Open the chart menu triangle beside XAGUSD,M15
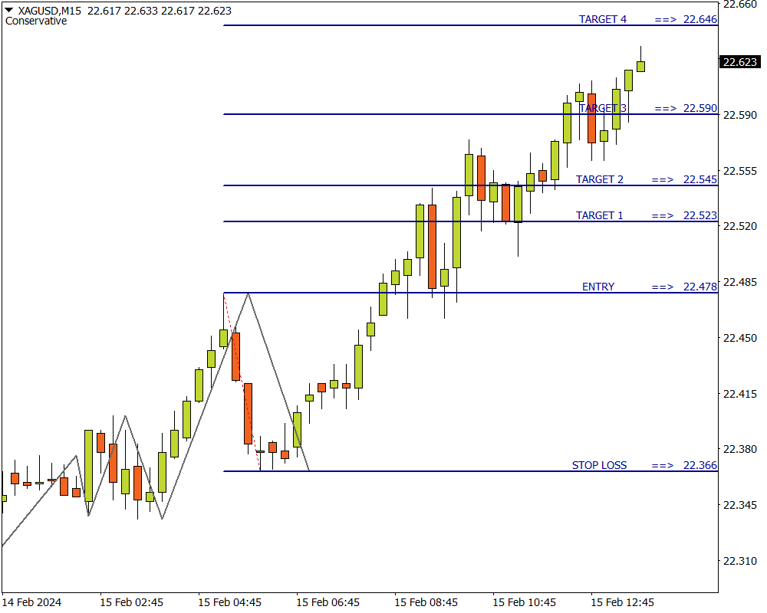This screenshot has width=767, height=613. point(9,11)
